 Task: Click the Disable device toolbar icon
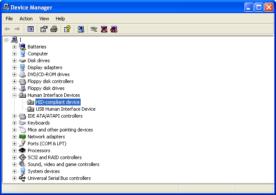click(114, 29)
